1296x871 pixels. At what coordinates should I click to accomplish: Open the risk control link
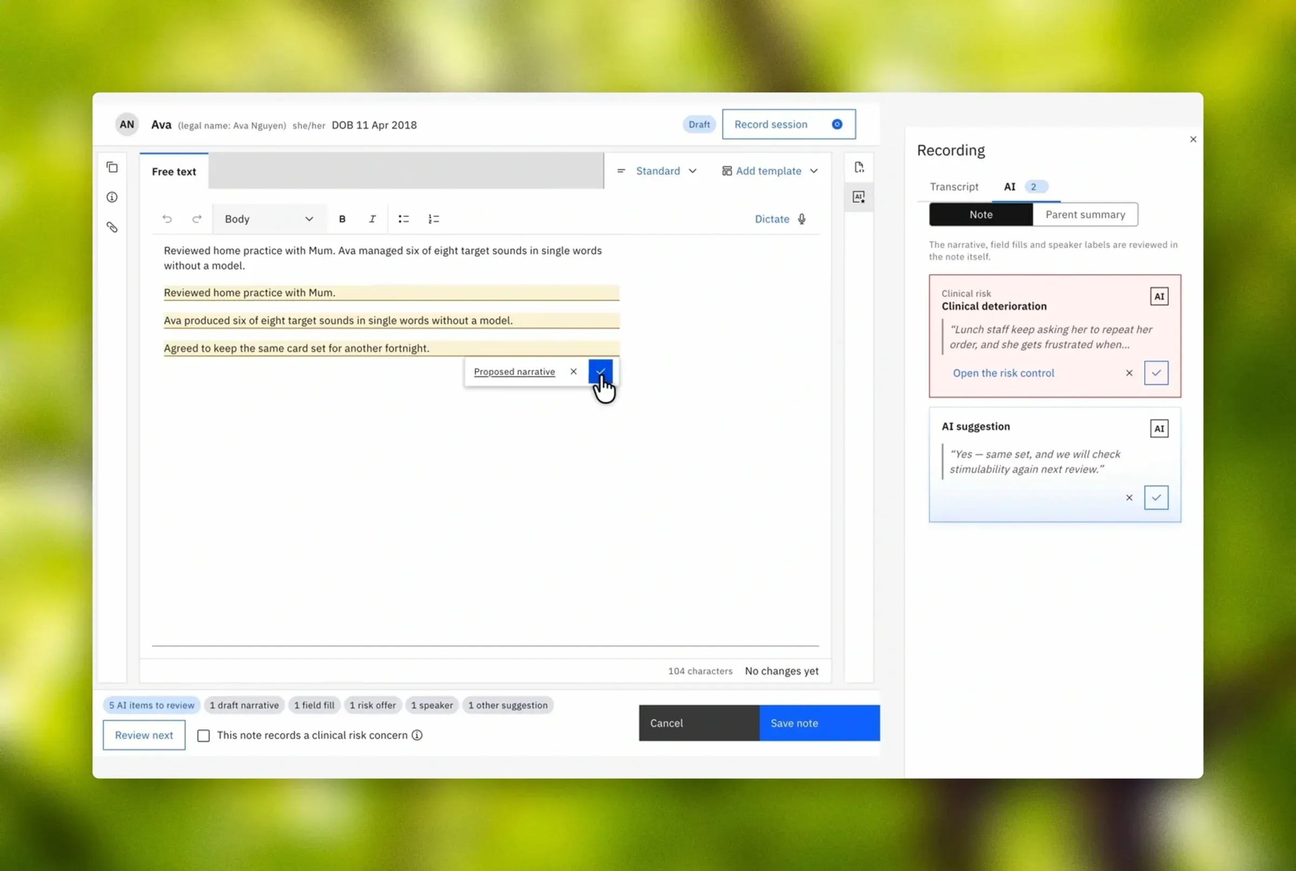[x=1003, y=373]
